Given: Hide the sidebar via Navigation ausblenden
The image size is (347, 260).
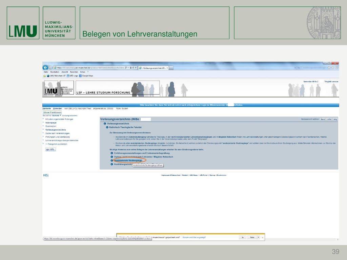Looking at the screenshot, I should click(x=56, y=144).
